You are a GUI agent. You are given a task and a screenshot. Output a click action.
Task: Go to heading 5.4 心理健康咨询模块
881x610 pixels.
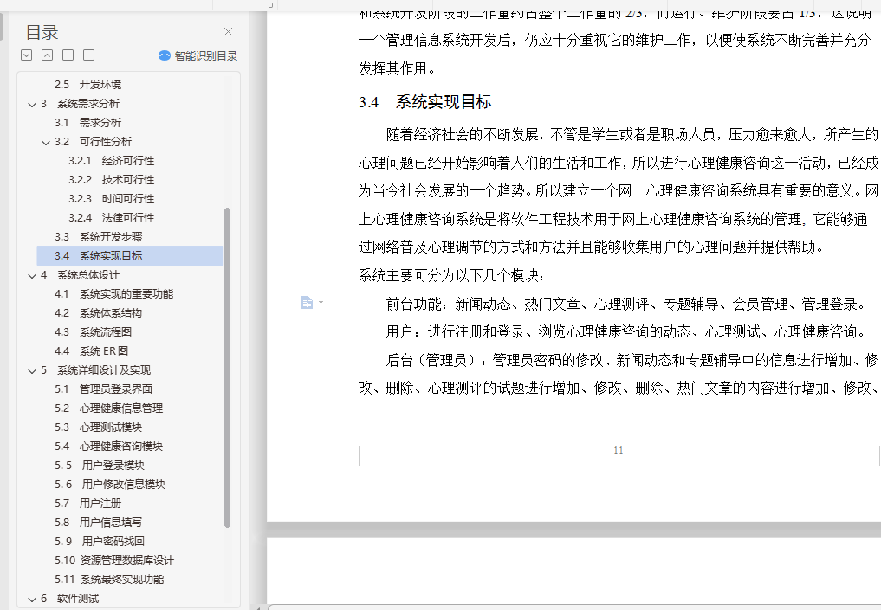(108, 446)
